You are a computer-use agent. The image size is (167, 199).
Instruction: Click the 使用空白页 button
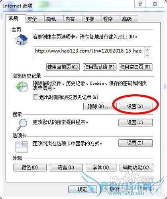click(136, 67)
